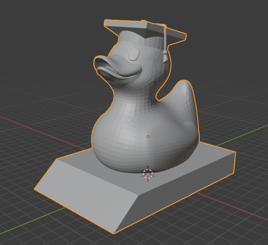Click the tassel cord on the cap

pos(165,38)
